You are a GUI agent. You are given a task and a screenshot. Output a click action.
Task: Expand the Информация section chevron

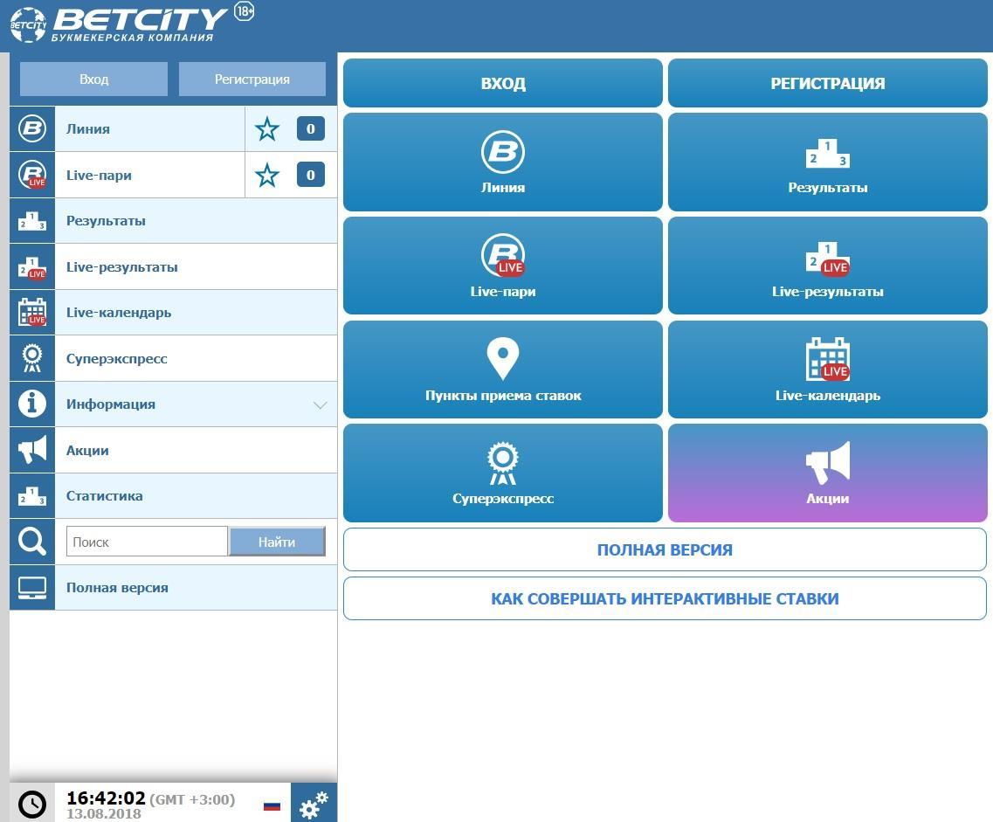pyautogui.click(x=320, y=404)
